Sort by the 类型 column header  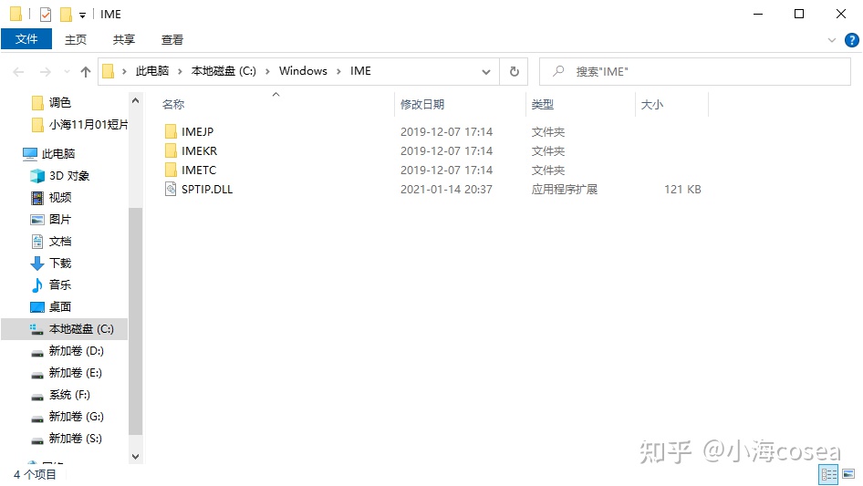click(542, 104)
